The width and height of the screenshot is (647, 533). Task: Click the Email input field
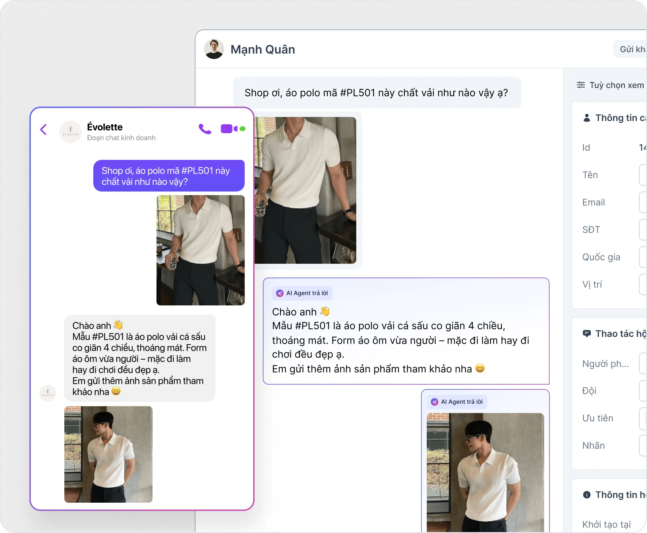pos(643,202)
